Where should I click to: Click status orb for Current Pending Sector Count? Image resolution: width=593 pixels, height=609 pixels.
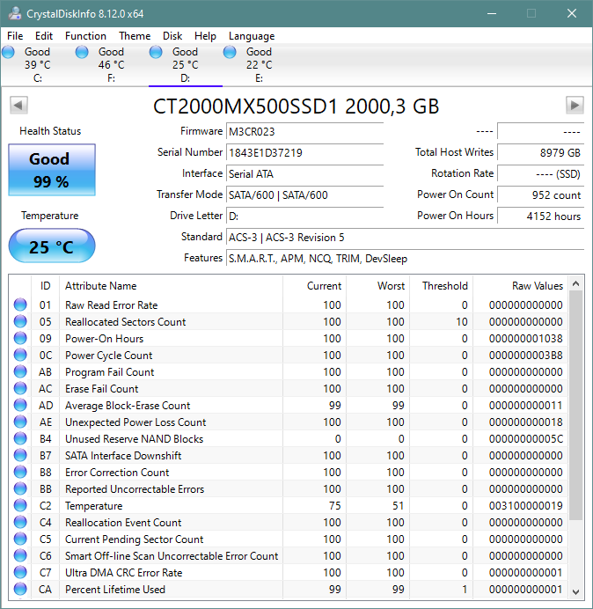point(20,539)
